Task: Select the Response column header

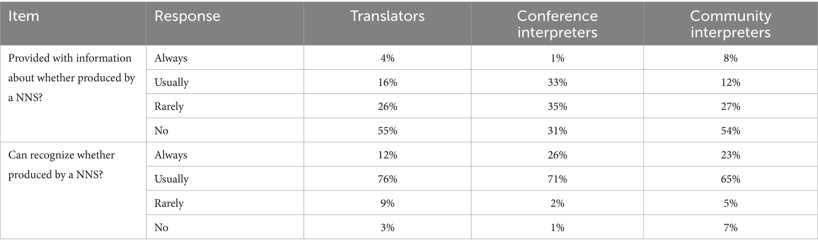Action: [x=225, y=23]
